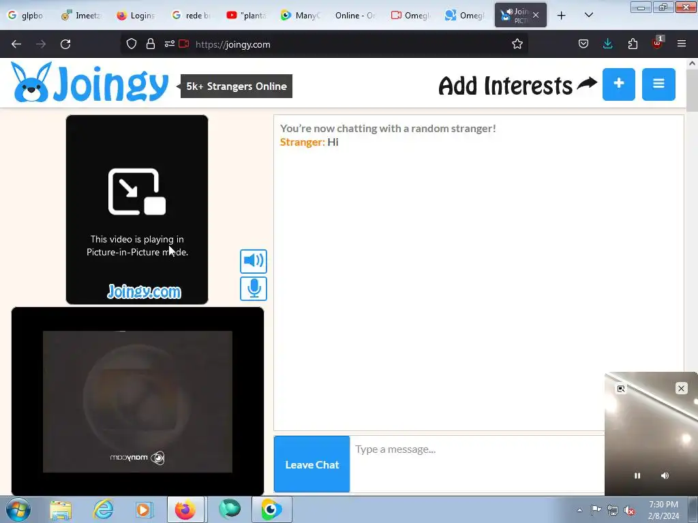Click the uBlock Origin extension icon

point(658,43)
